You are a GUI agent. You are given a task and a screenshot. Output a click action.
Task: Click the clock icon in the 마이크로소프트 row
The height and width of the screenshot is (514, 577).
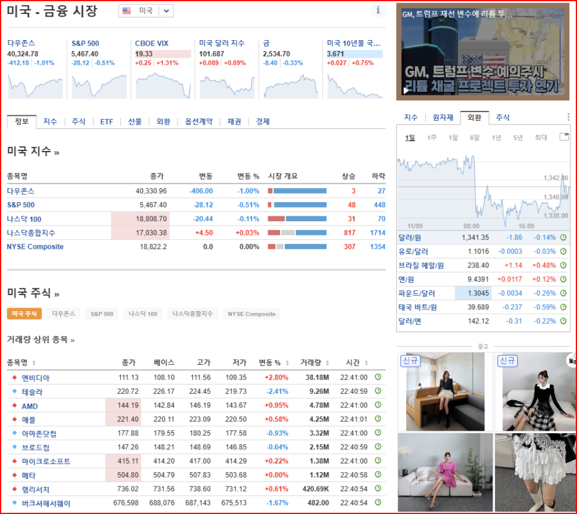378,460
